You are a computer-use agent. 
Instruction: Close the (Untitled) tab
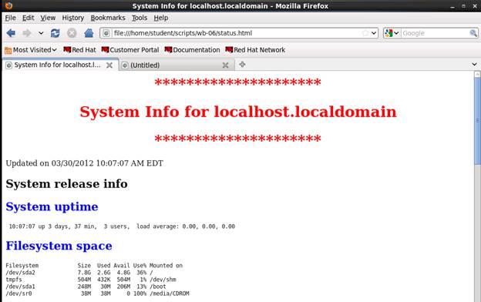coord(225,65)
